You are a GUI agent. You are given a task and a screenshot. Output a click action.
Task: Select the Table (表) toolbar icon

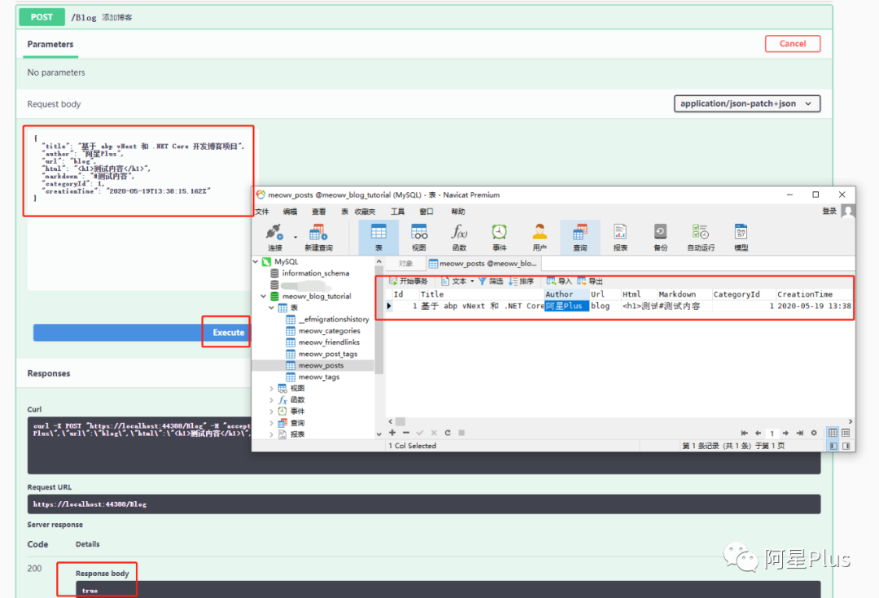click(378, 237)
